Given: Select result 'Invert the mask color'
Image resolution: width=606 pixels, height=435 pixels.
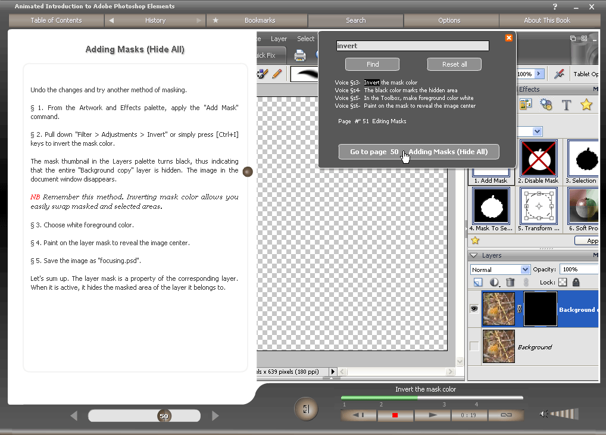Looking at the screenshot, I should tap(391, 83).
